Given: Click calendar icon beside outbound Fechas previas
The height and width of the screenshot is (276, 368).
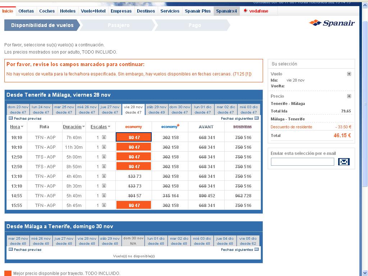Looking at the screenshot, I should (x=10, y=118).
